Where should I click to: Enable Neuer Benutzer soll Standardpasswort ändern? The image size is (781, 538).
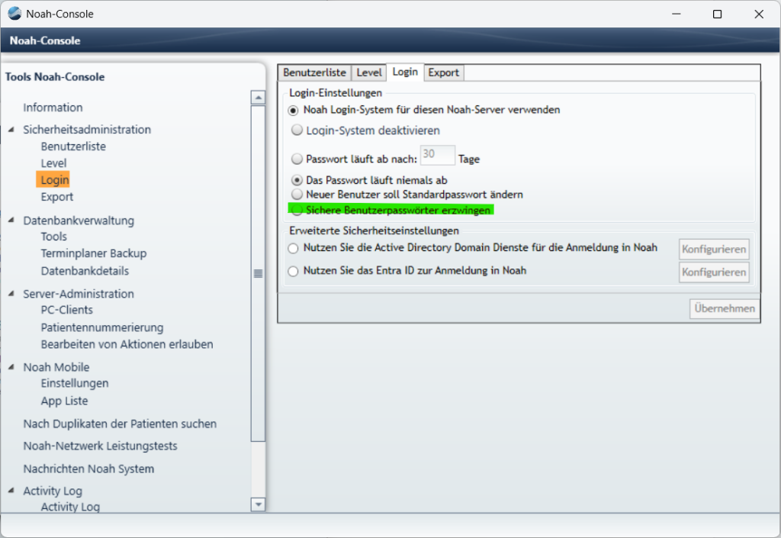pyautogui.click(x=297, y=195)
